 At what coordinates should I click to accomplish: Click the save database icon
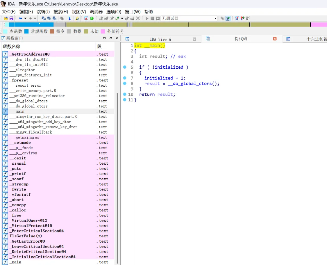pyautogui.click(x=11, y=19)
